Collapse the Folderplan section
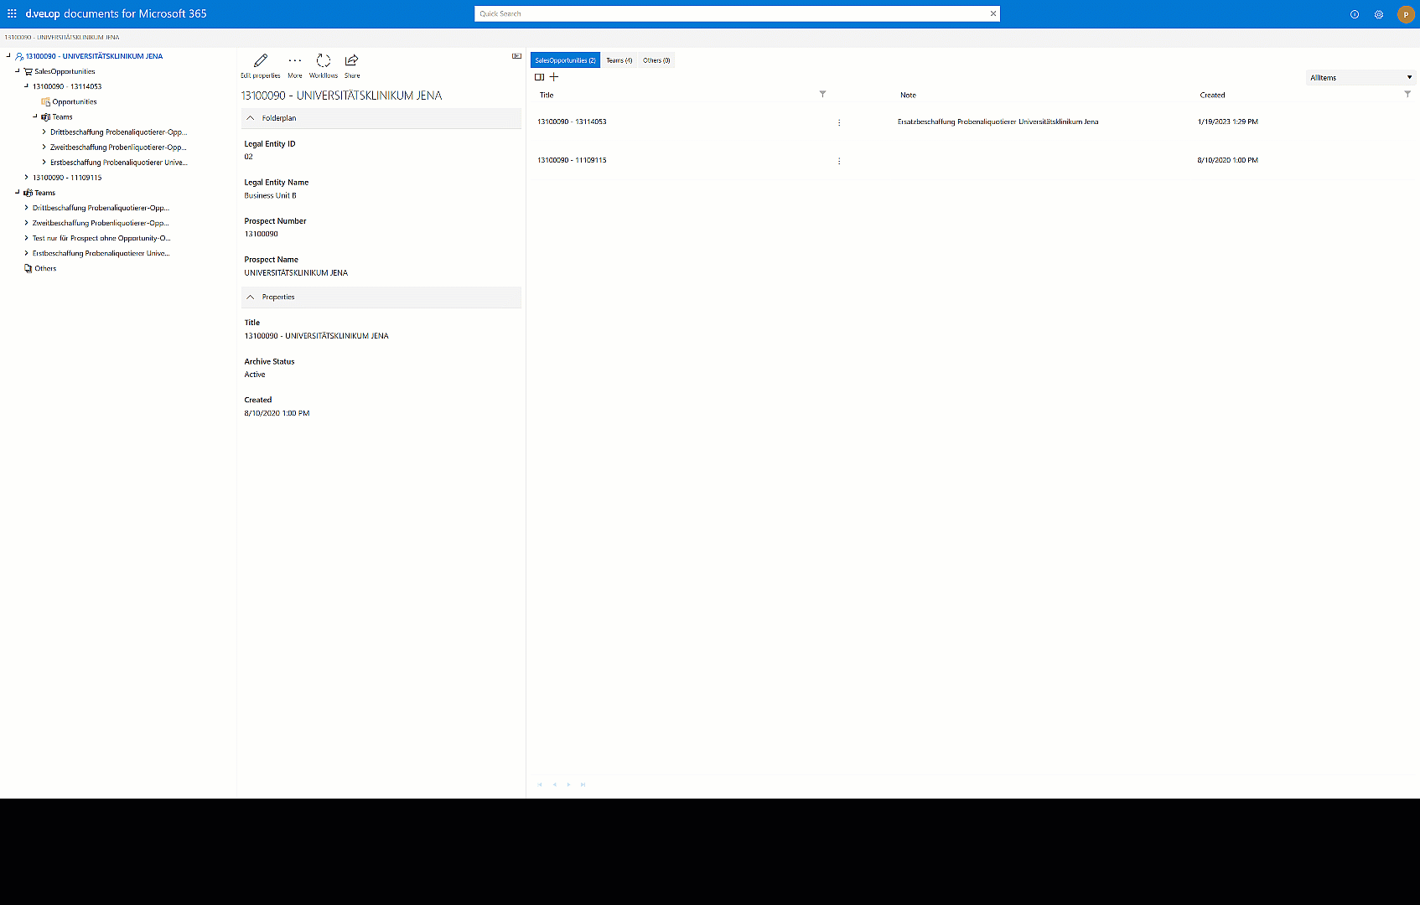This screenshot has width=1420, height=905. point(251,118)
